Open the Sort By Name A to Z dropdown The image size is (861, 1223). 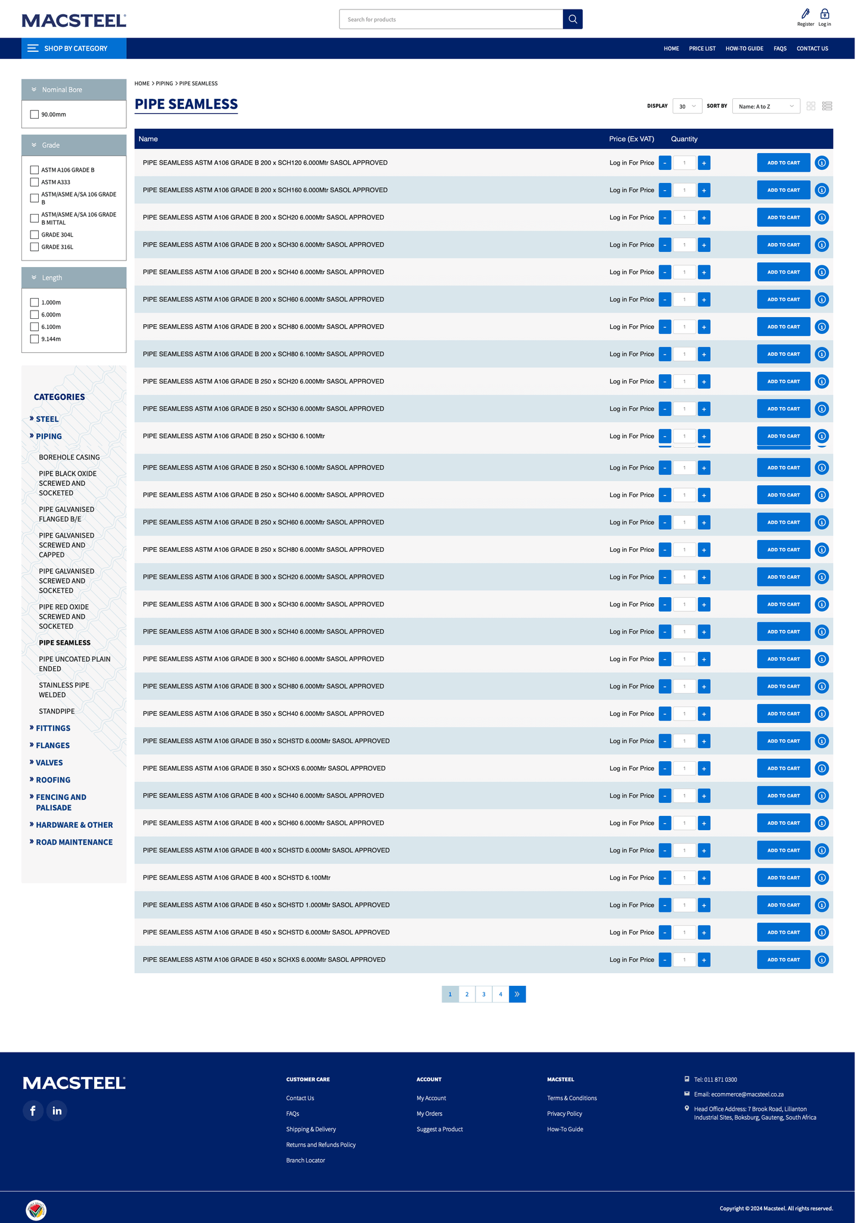pyautogui.click(x=766, y=106)
